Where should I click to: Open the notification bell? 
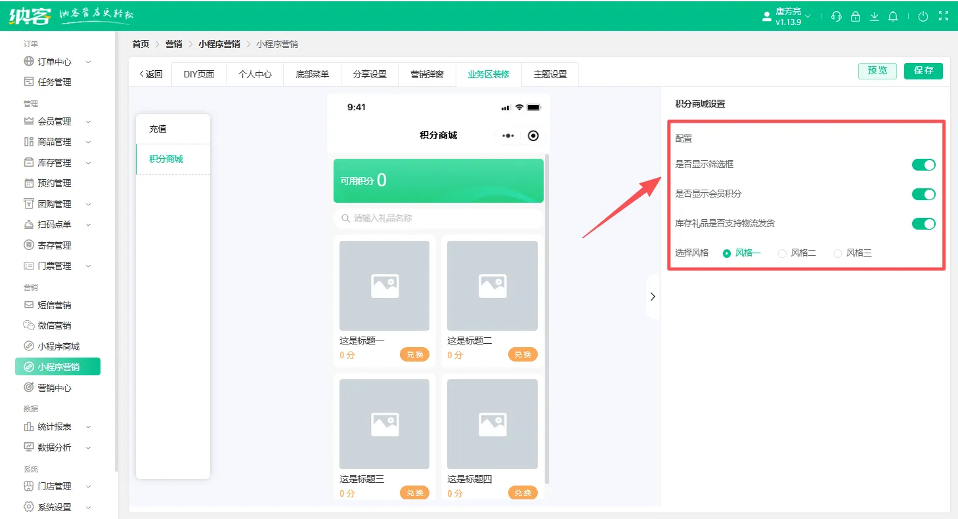[893, 16]
